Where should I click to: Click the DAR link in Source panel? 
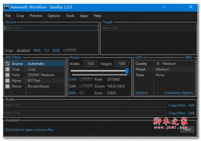click(x=56, y=50)
